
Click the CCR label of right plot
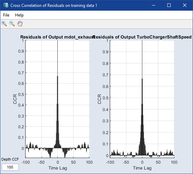(x=99, y=99)
